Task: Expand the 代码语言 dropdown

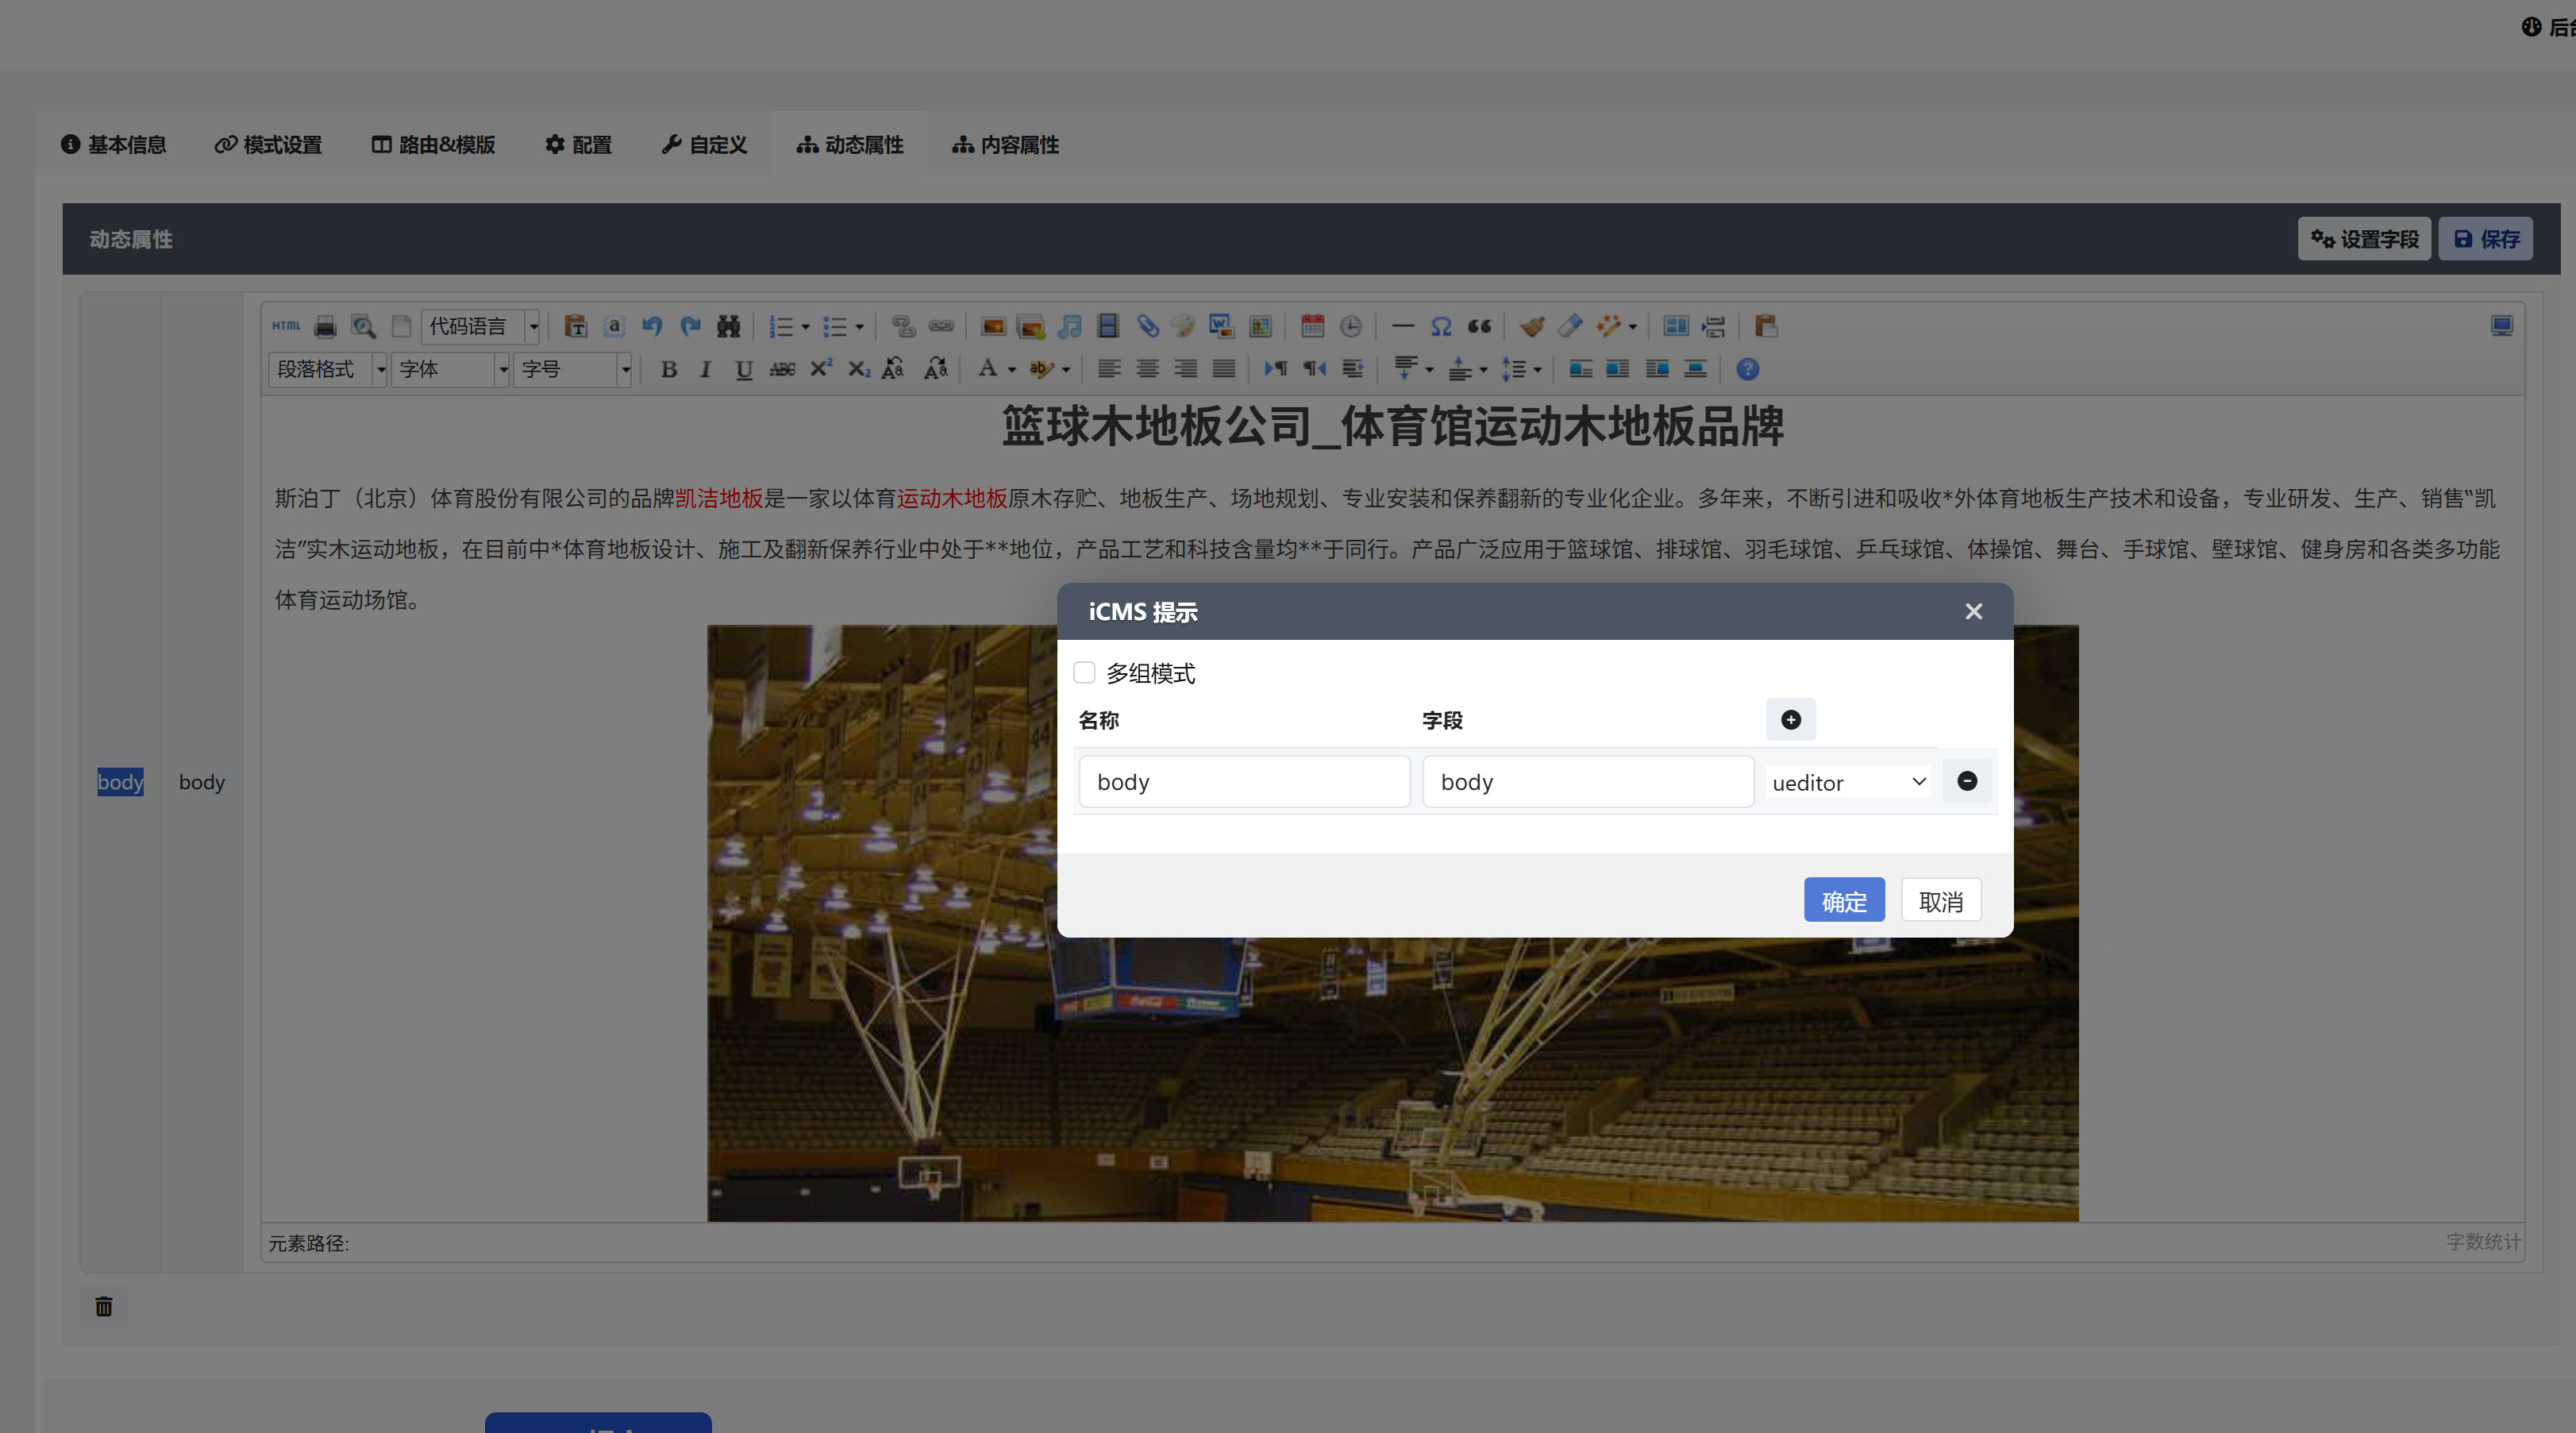Action: (533, 326)
